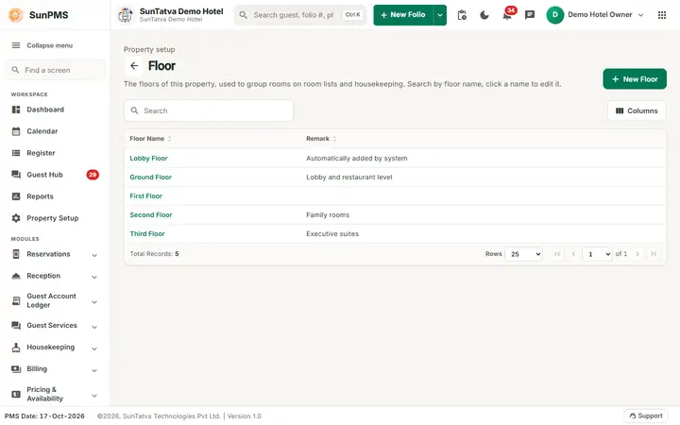680x425 pixels.
Task: Open the Columns chooser button
Action: tap(637, 110)
